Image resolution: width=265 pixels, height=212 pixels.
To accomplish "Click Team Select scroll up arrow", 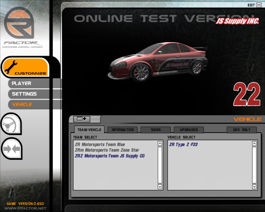I will pyautogui.click(x=160, y=143).
